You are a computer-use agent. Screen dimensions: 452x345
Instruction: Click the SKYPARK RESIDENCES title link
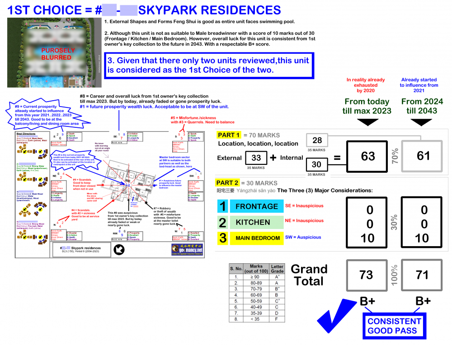[203, 9]
